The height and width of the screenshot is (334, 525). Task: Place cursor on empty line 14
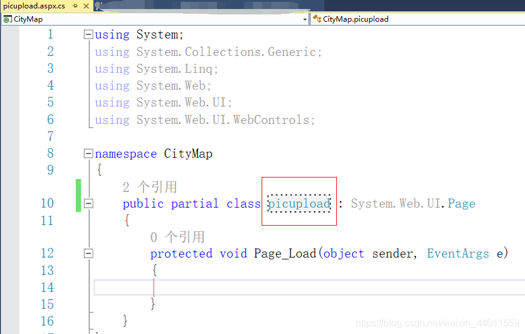pos(308,287)
